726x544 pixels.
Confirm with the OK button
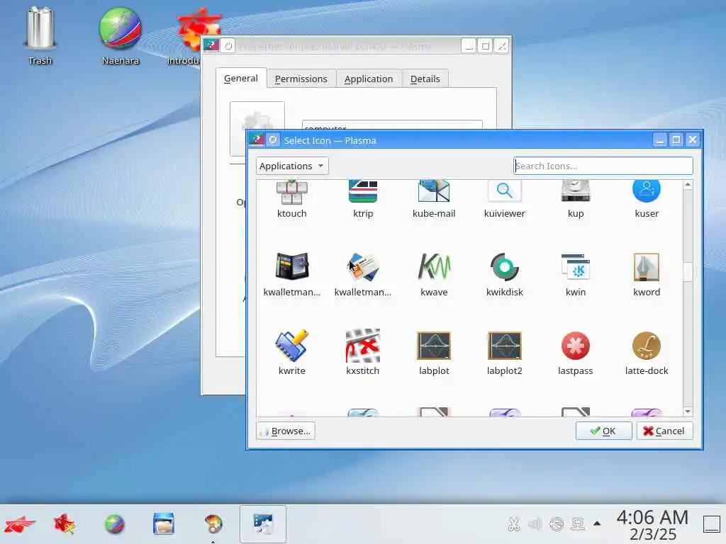[x=603, y=431]
